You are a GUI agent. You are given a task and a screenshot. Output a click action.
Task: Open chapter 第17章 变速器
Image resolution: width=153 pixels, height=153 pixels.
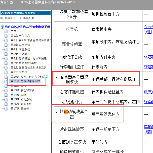coord(20,108)
